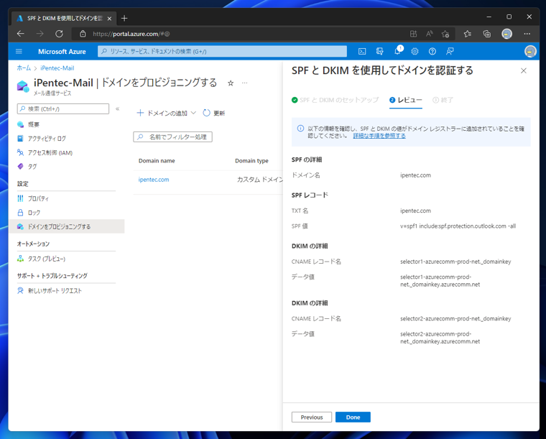Select the レビュー step tab

tap(406, 100)
